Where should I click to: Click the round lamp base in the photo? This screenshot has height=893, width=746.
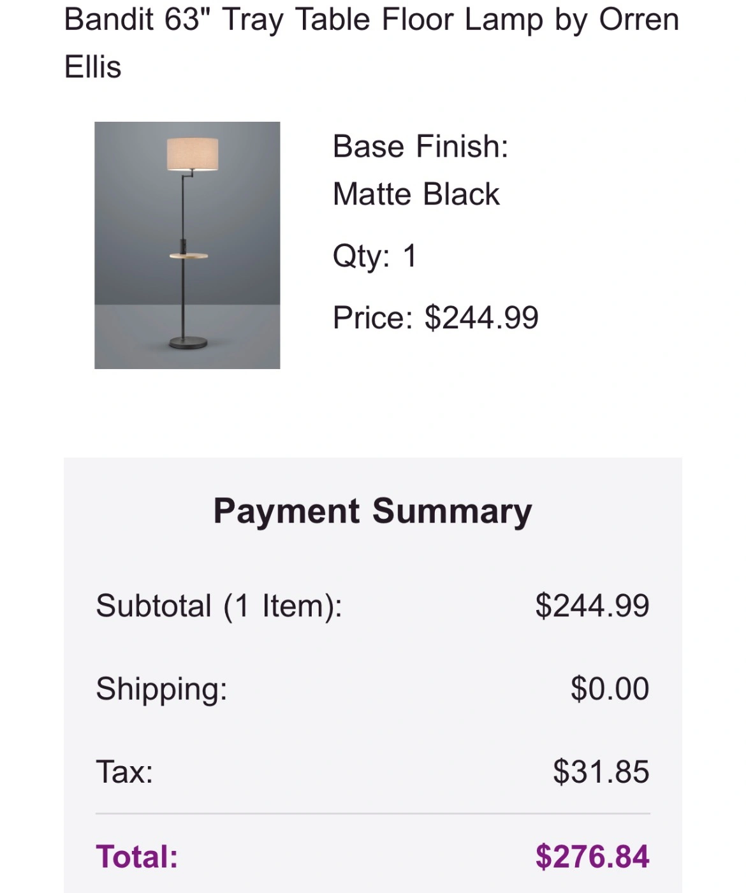pyautogui.click(x=188, y=344)
